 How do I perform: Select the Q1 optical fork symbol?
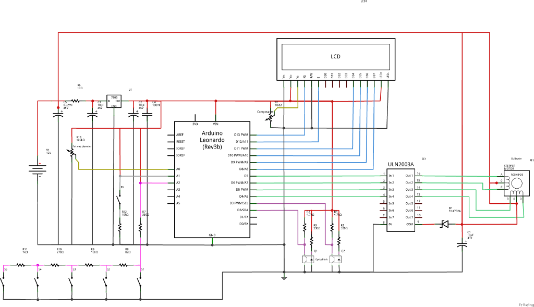tap(308, 260)
